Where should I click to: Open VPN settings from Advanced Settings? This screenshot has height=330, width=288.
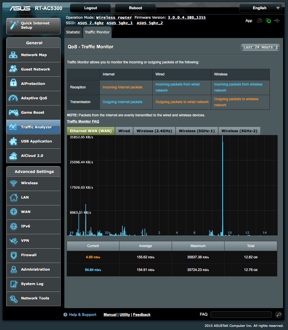pos(33,241)
